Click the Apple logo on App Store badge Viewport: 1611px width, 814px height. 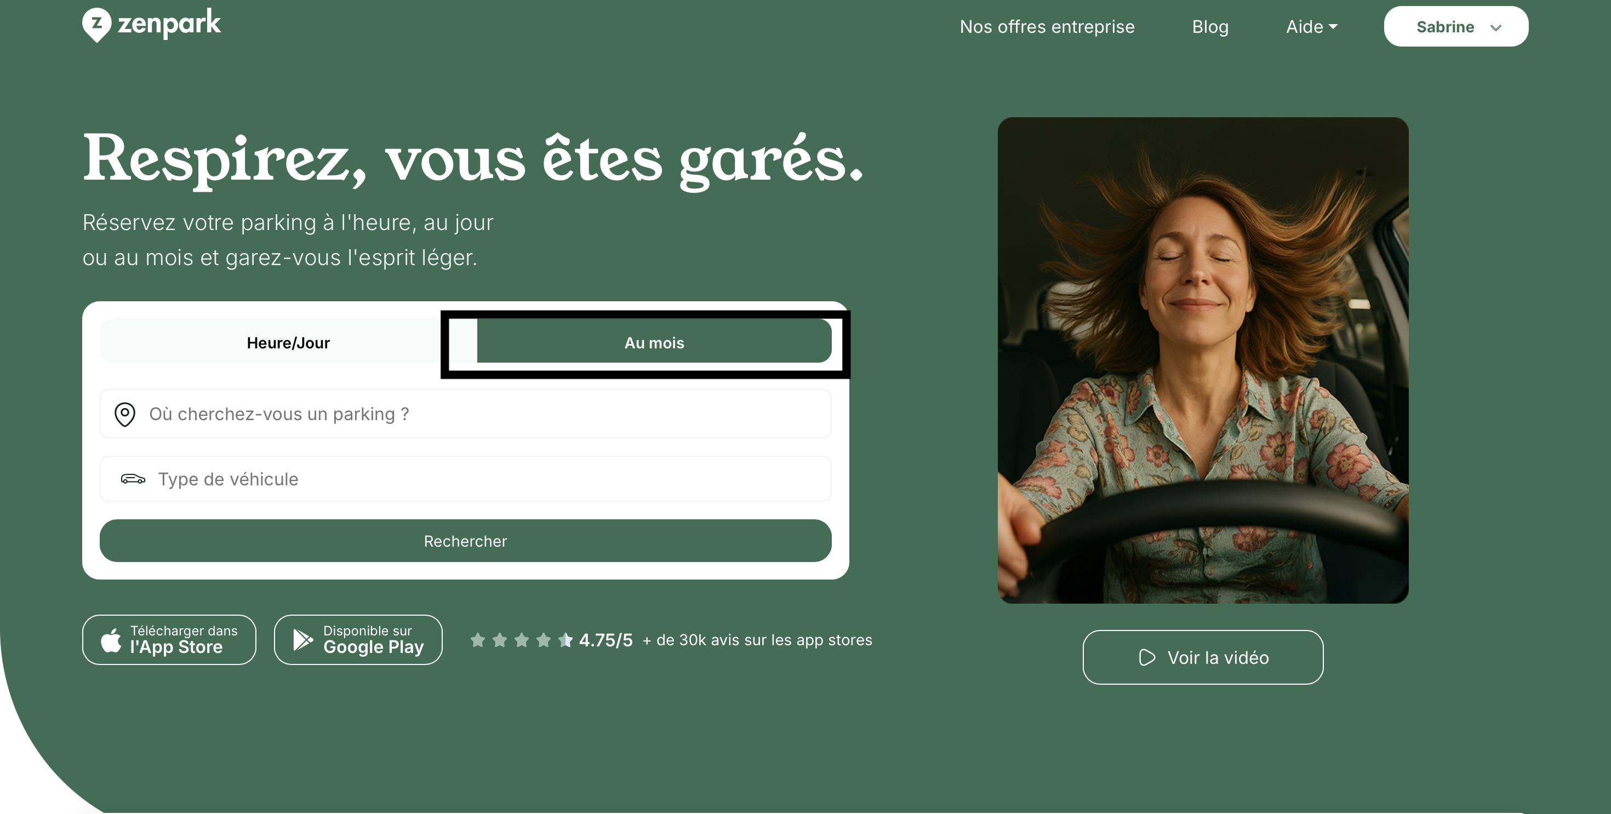pos(111,640)
